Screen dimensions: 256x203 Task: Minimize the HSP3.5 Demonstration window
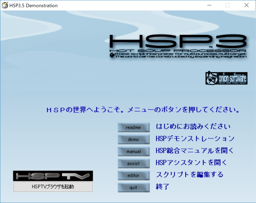[209, 5]
